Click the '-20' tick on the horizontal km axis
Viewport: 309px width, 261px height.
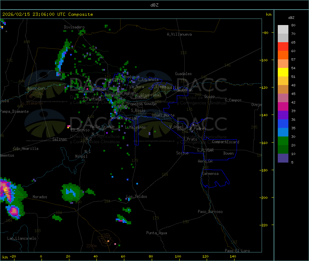click(13, 256)
